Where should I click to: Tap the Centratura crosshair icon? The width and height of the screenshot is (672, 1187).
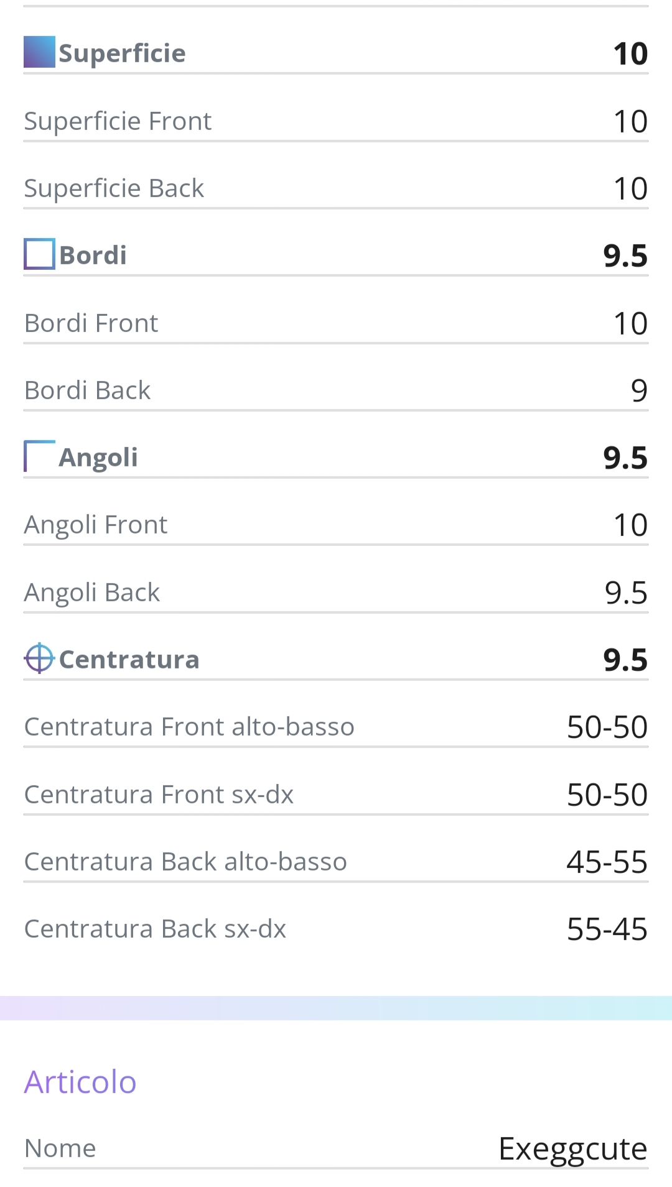point(39,658)
